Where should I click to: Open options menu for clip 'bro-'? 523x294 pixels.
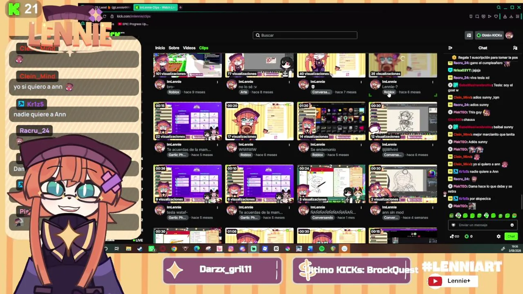click(217, 82)
